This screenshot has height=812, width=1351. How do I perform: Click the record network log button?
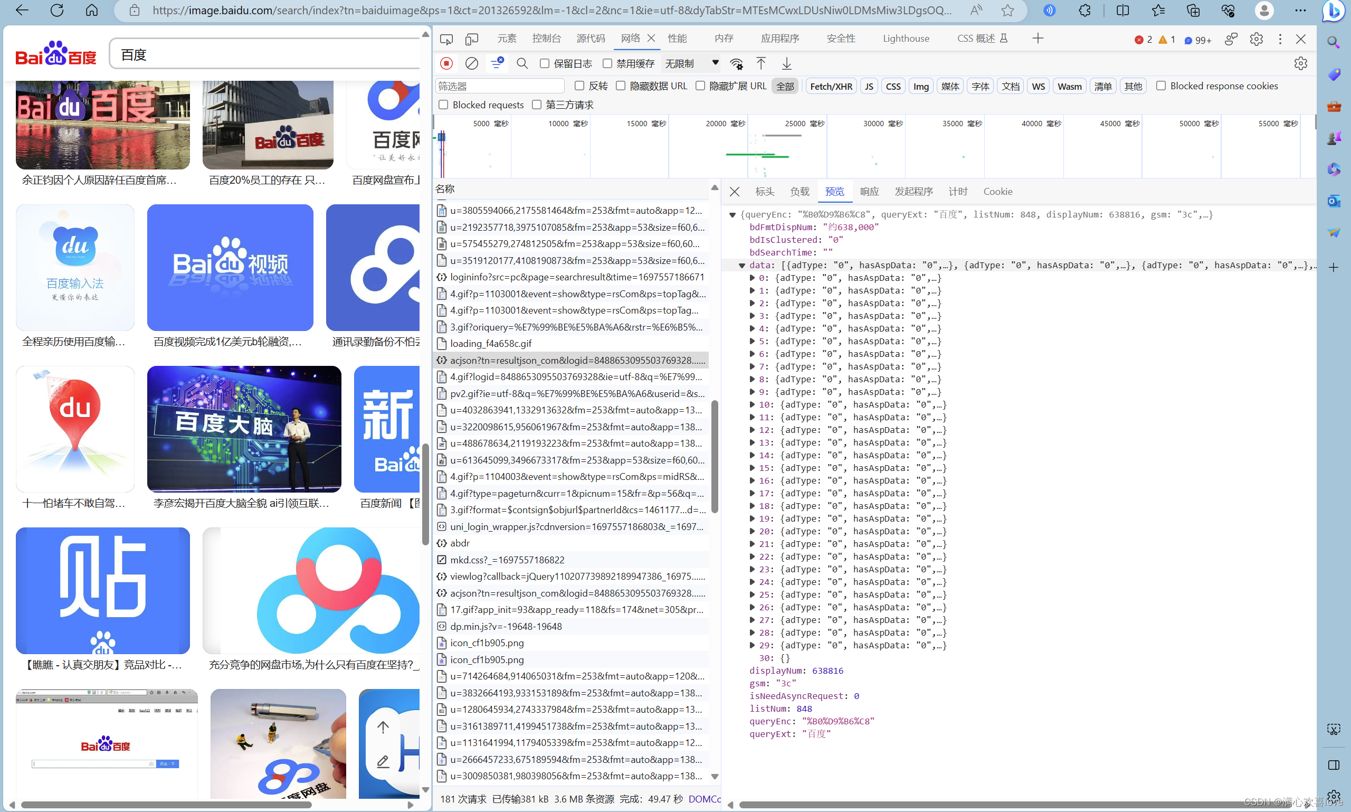pos(446,63)
